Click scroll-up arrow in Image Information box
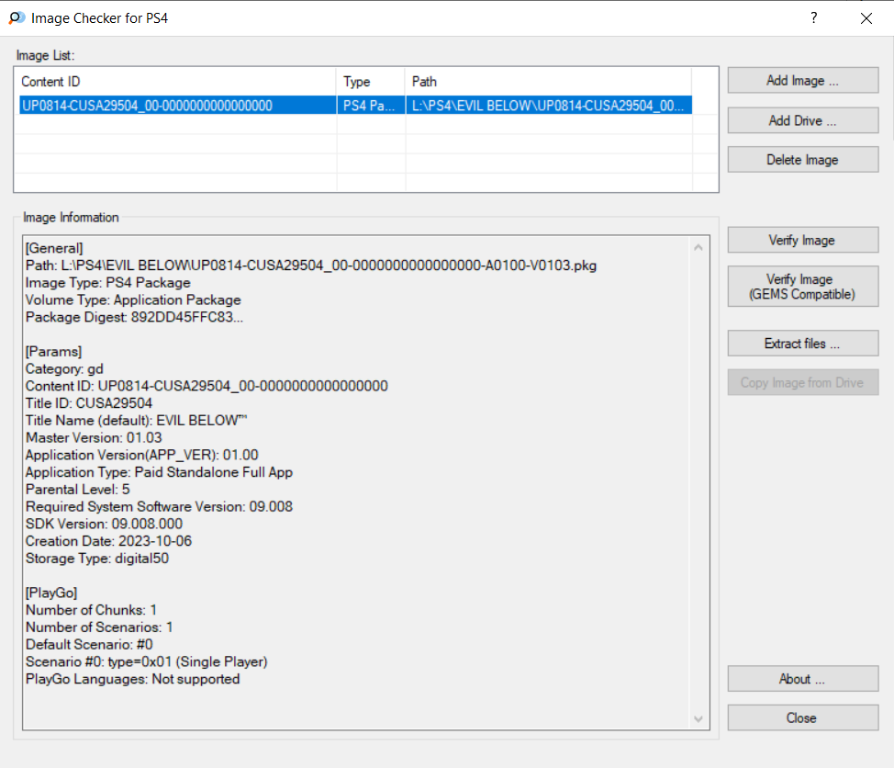Image resolution: width=894 pixels, height=768 pixels. point(698,247)
